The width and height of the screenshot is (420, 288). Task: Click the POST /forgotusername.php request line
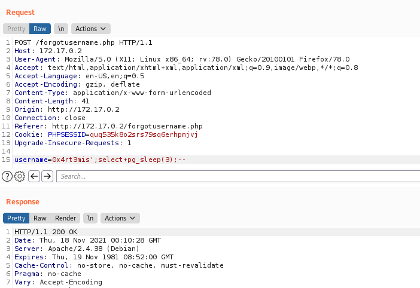[x=83, y=42]
